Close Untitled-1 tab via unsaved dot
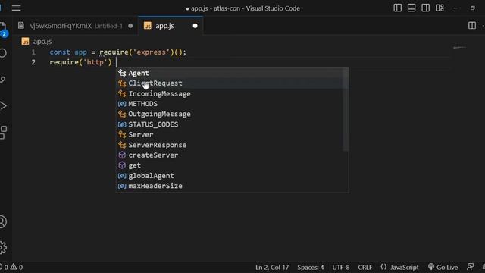Screen dimensions: 485x273 (130, 26)
